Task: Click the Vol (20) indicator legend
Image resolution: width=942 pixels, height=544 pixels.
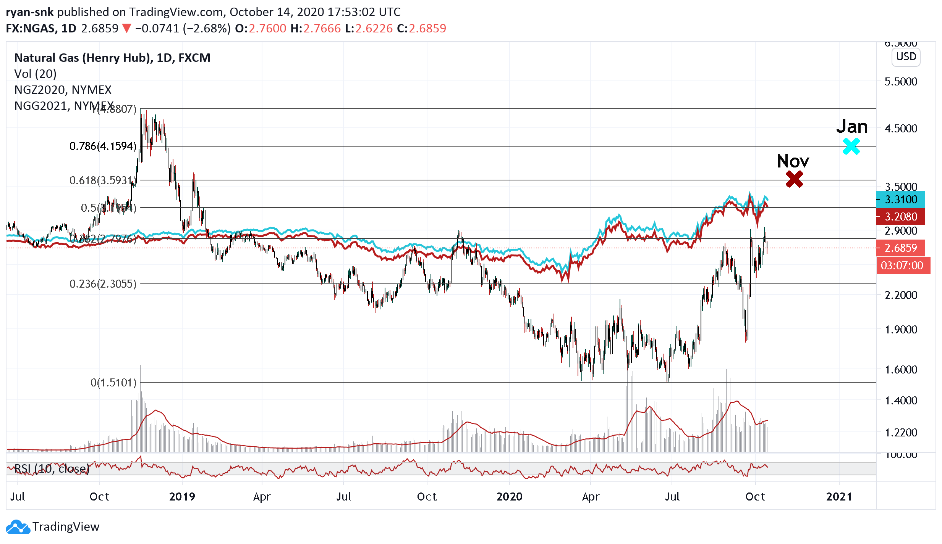Action: coord(35,74)
